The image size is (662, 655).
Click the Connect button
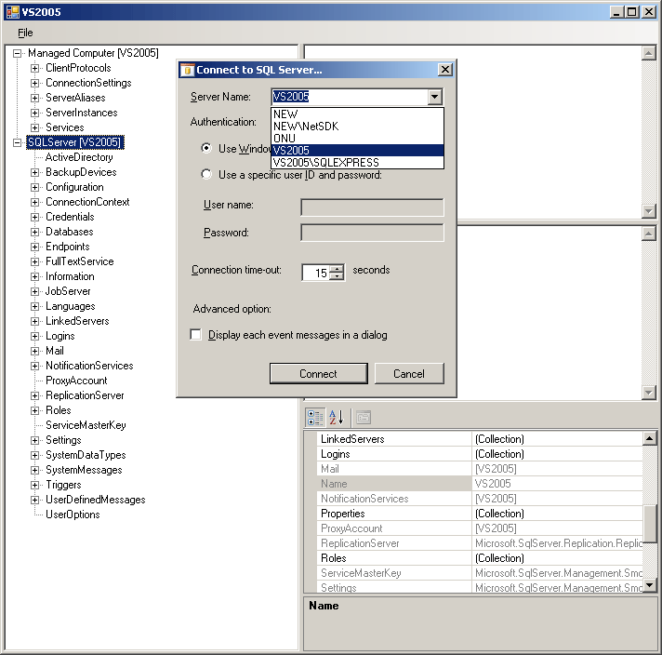click(x=318, y=374)
